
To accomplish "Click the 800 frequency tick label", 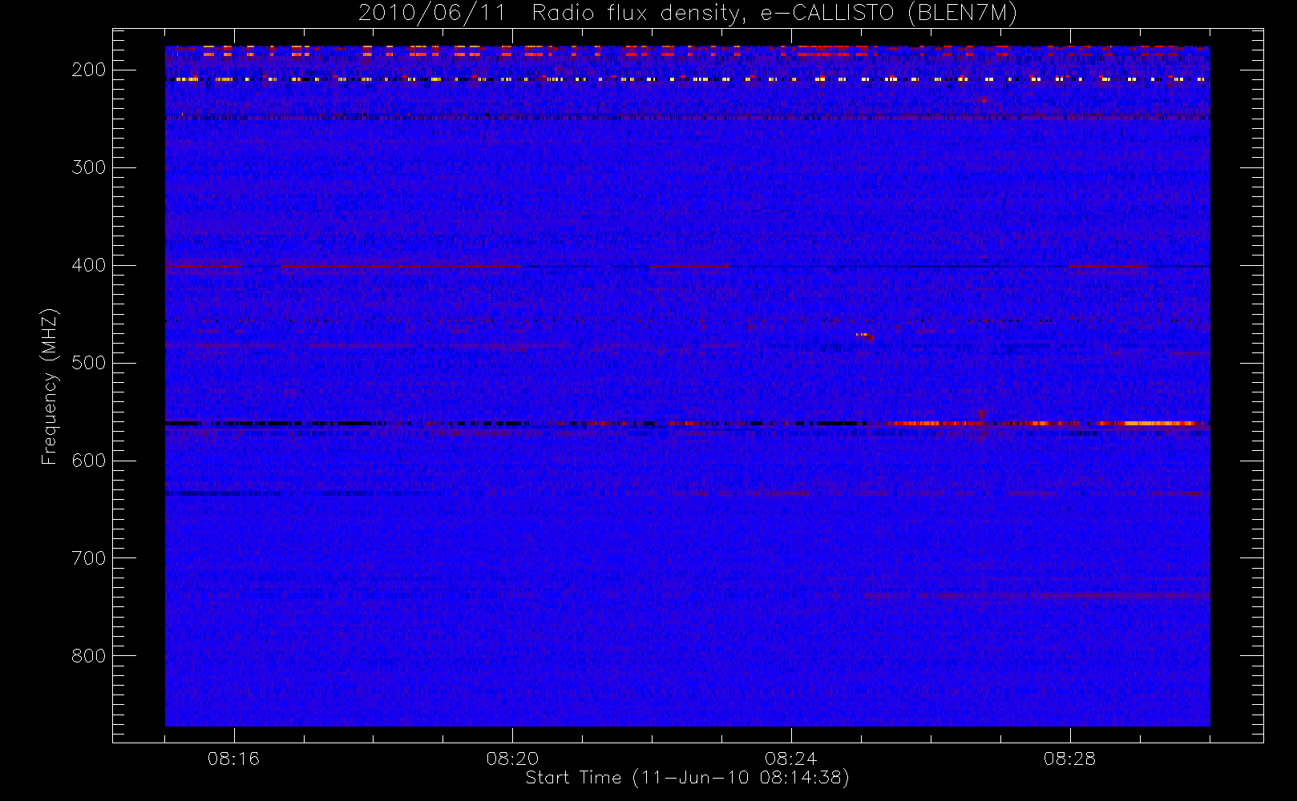I will click(88, 656).
